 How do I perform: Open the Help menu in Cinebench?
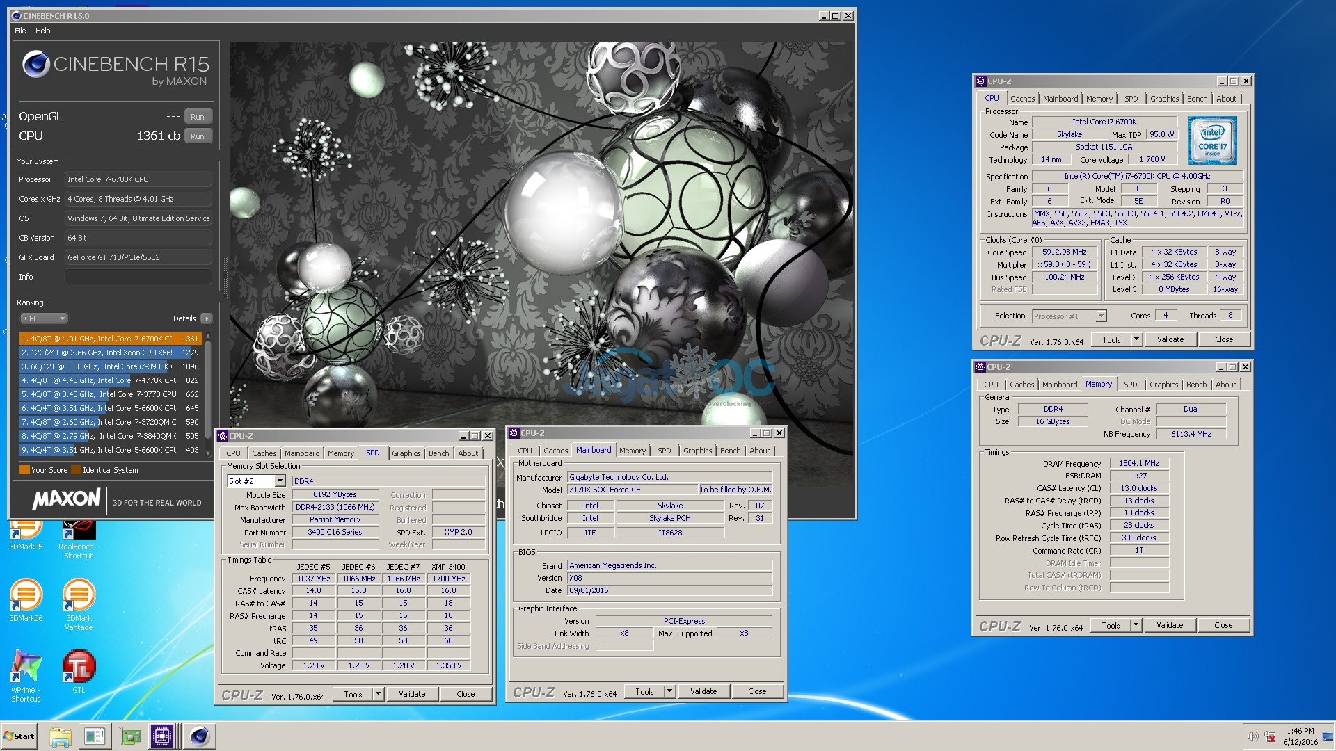(43, 31)
